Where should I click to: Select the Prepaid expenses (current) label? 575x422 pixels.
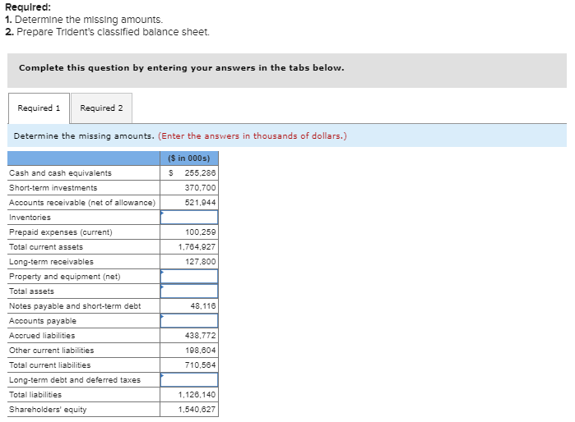[61, 232]
